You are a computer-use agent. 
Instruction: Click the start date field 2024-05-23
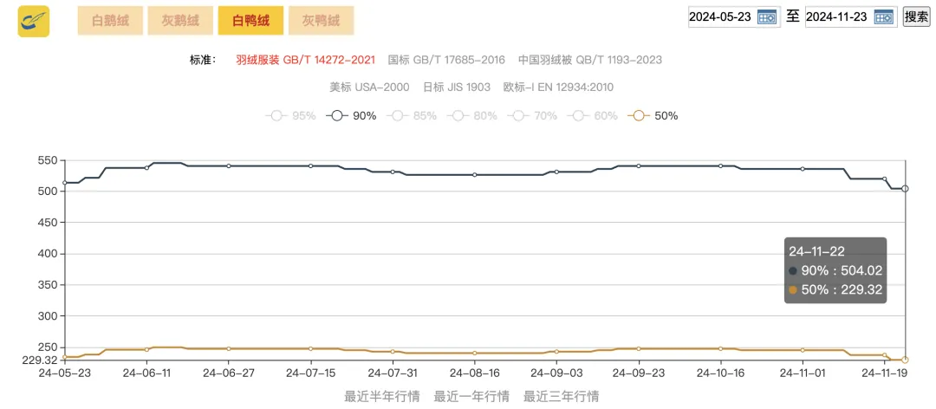click(722, 17)
